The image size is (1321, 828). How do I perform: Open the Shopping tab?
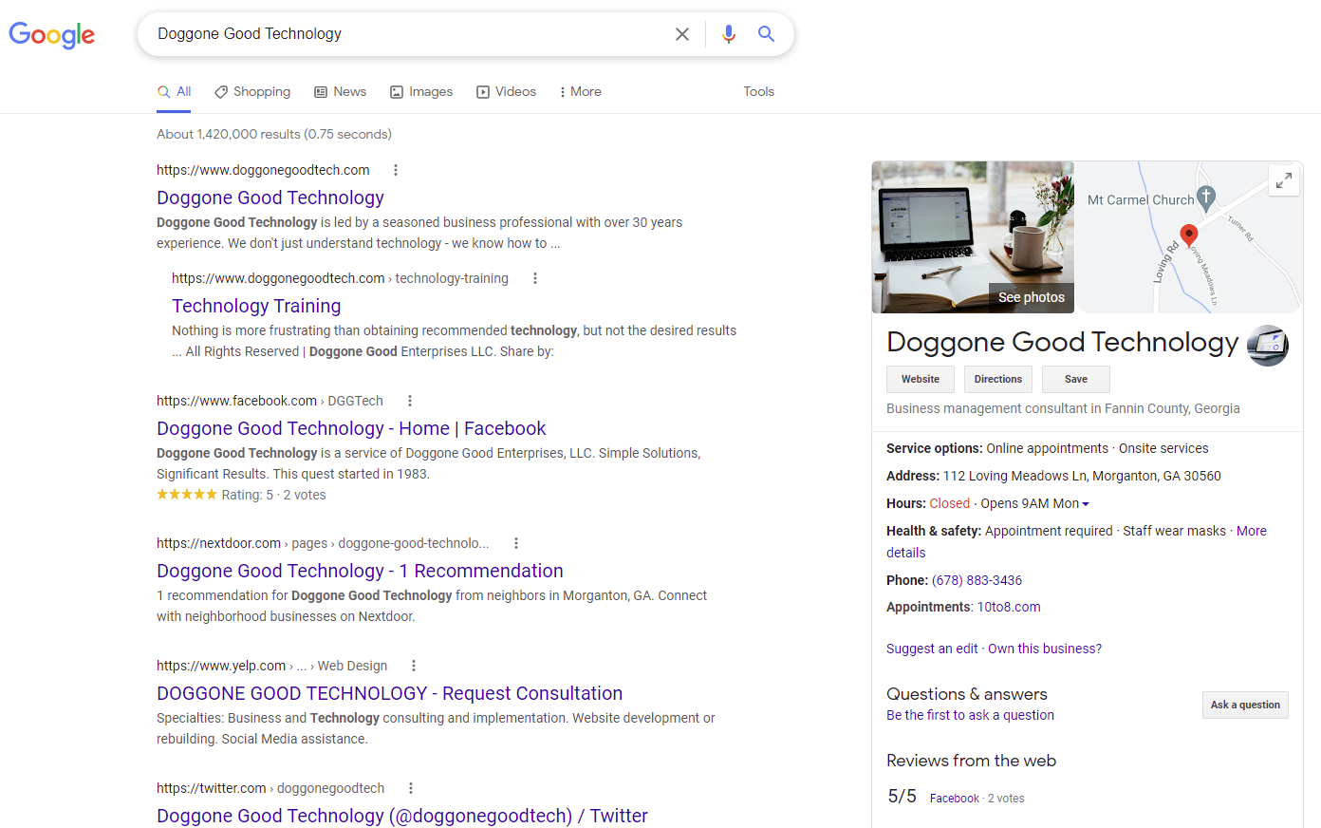pyautogui.click(x=252, y=92)
